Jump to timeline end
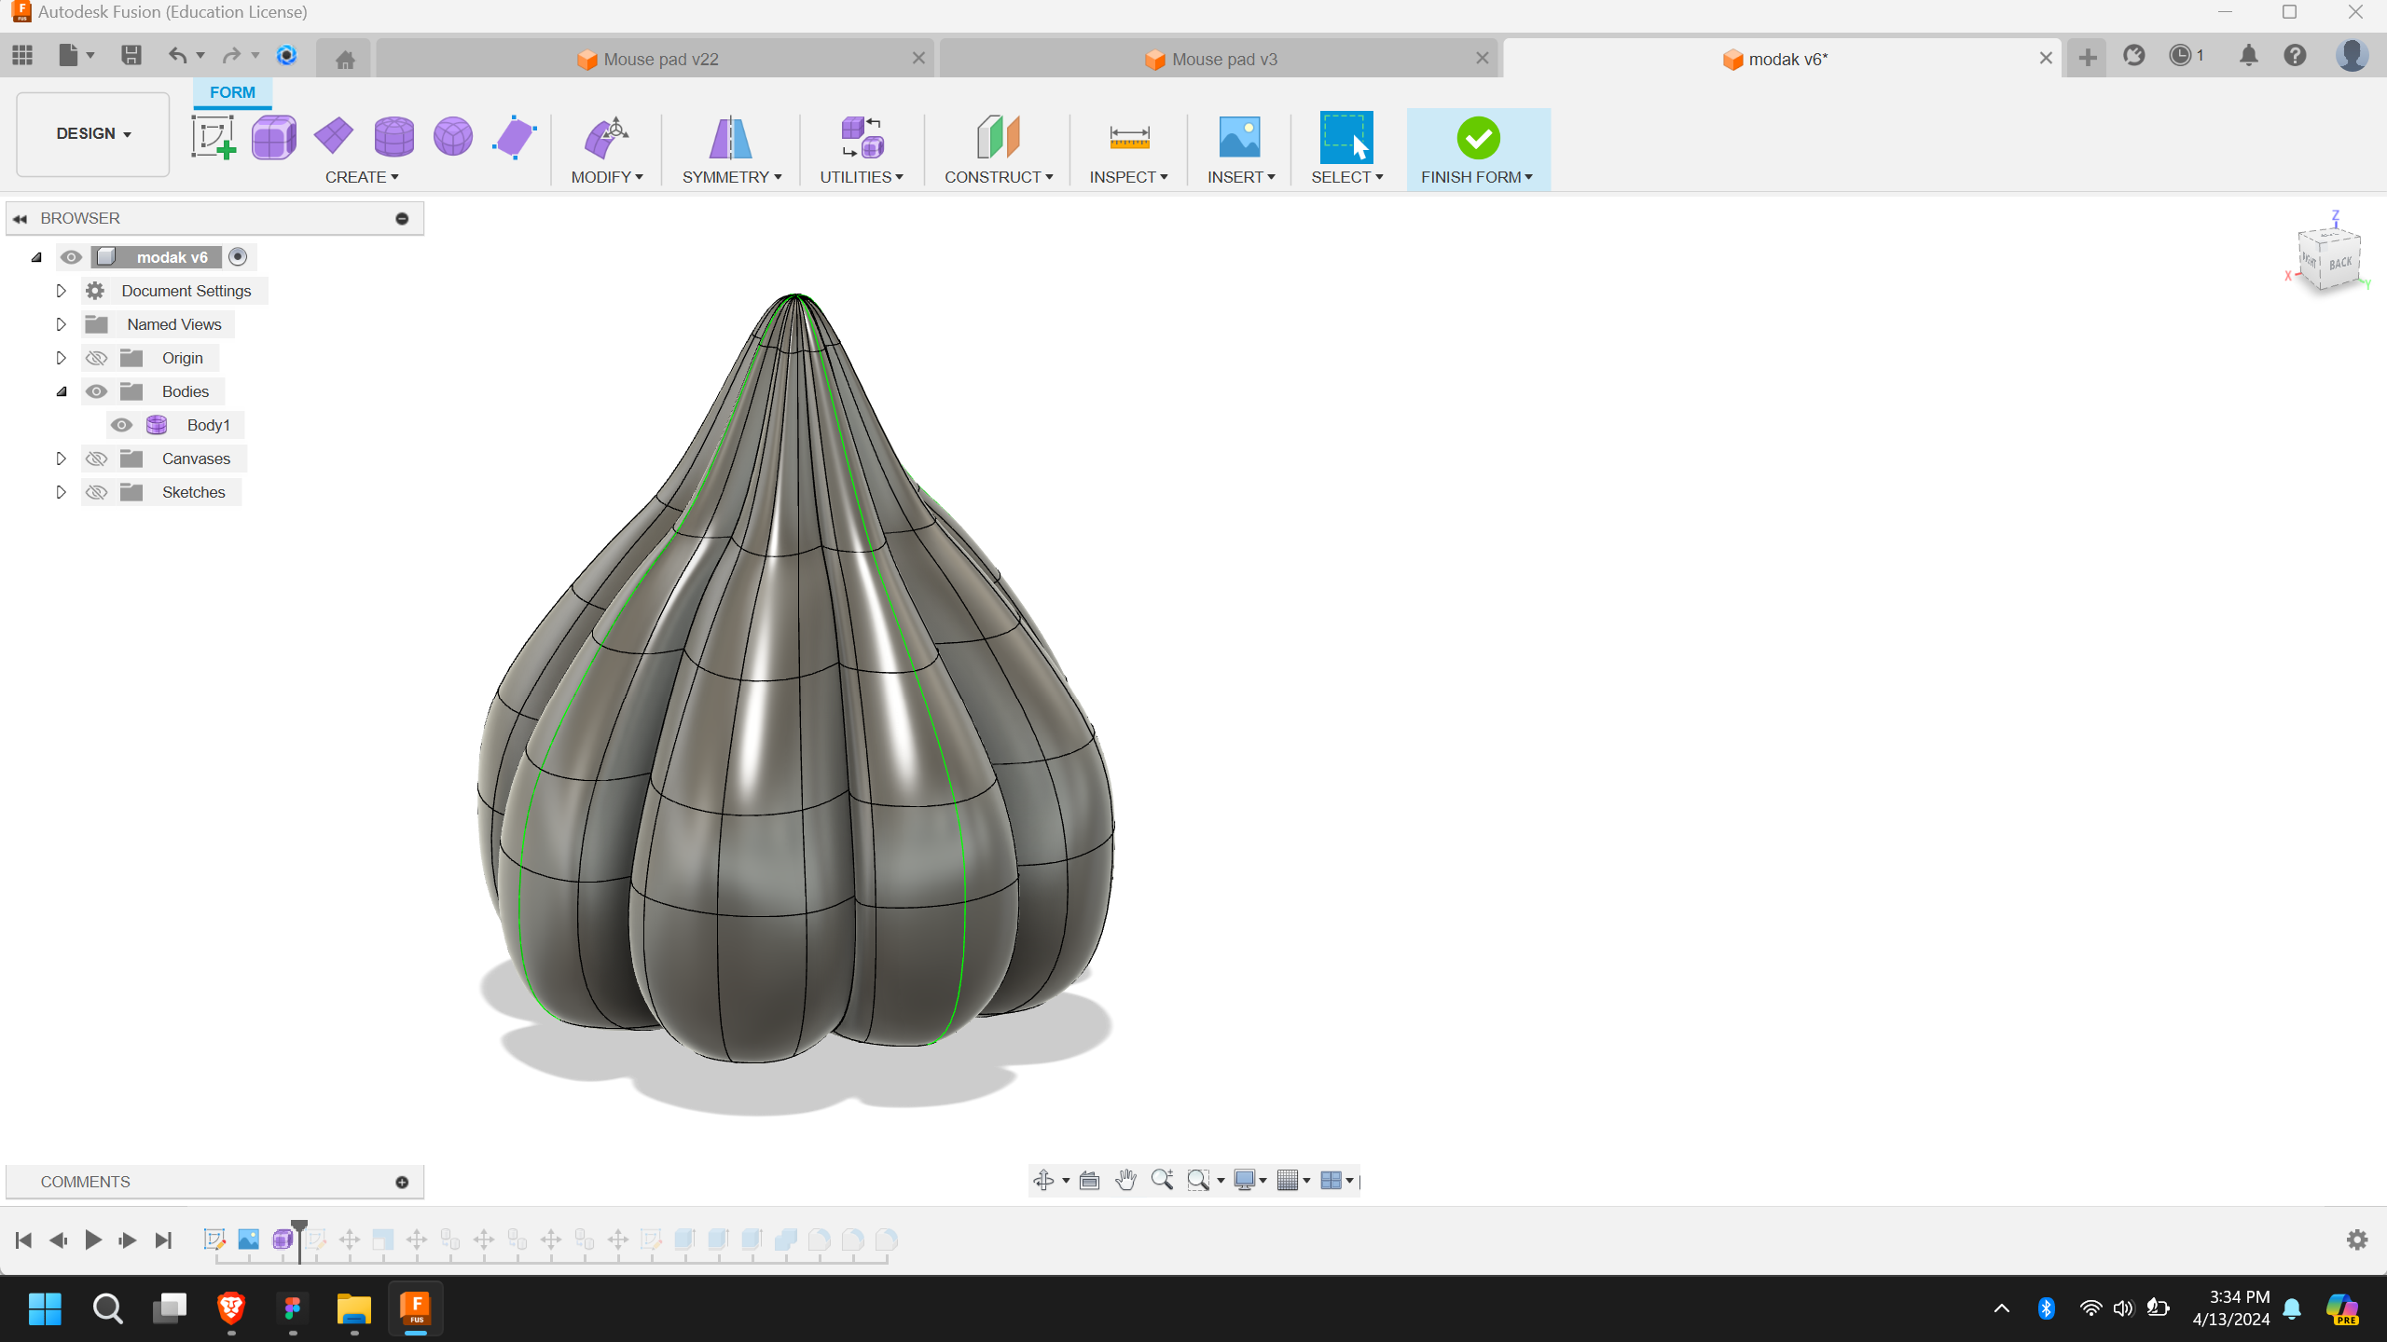 (x=163, y=1239)
